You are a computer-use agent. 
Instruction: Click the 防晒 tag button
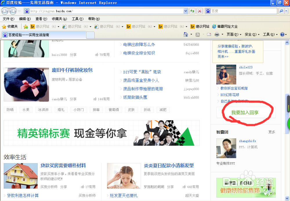coord(10,110)
